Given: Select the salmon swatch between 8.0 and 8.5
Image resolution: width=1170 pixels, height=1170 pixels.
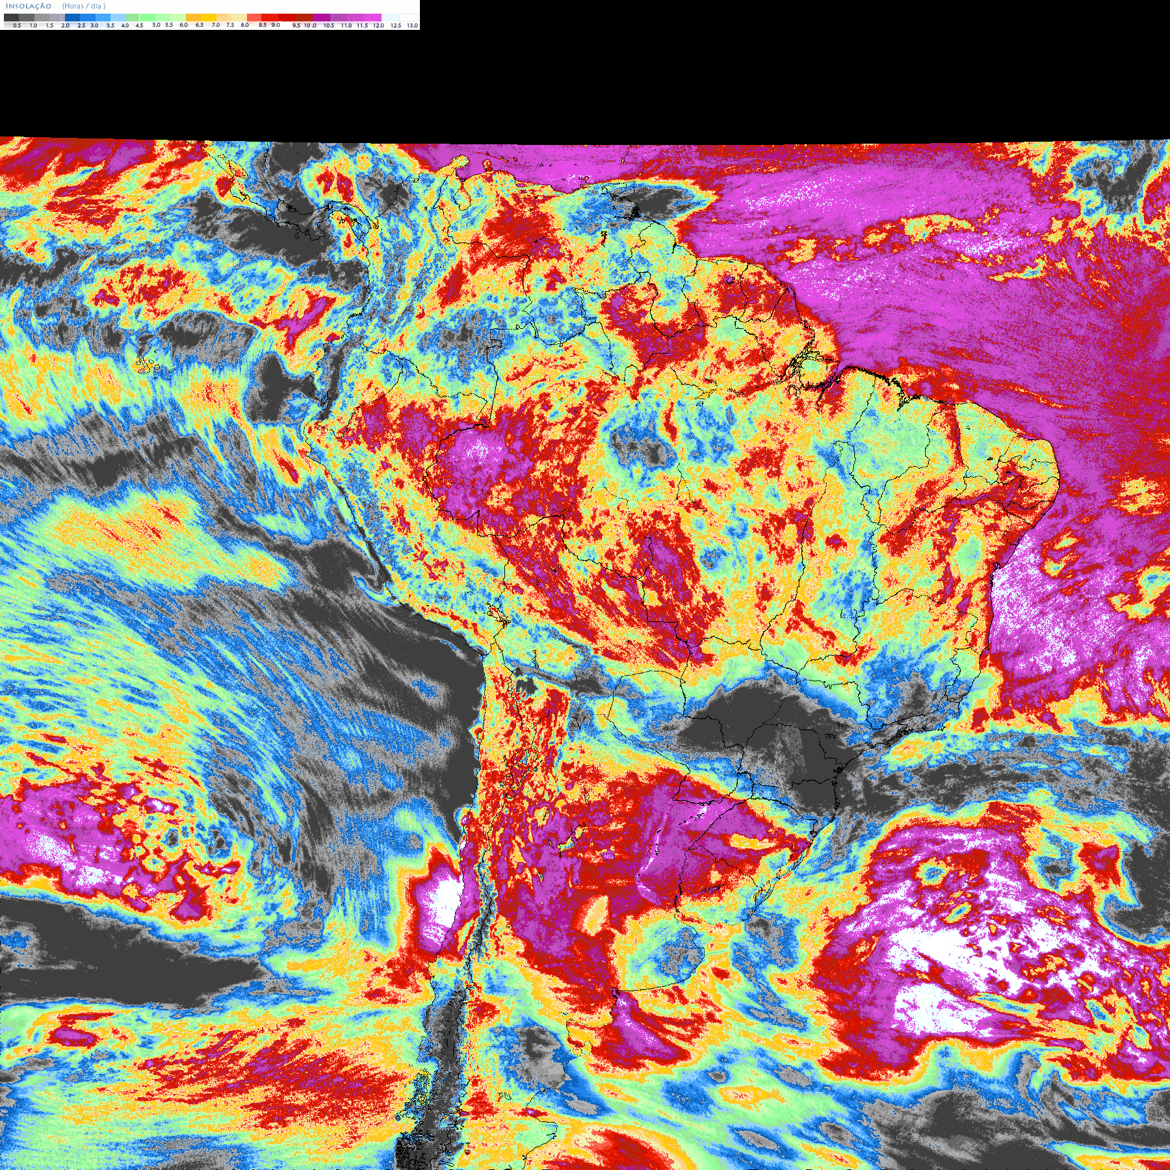Looking at the screenshot, I should [254, 18].
